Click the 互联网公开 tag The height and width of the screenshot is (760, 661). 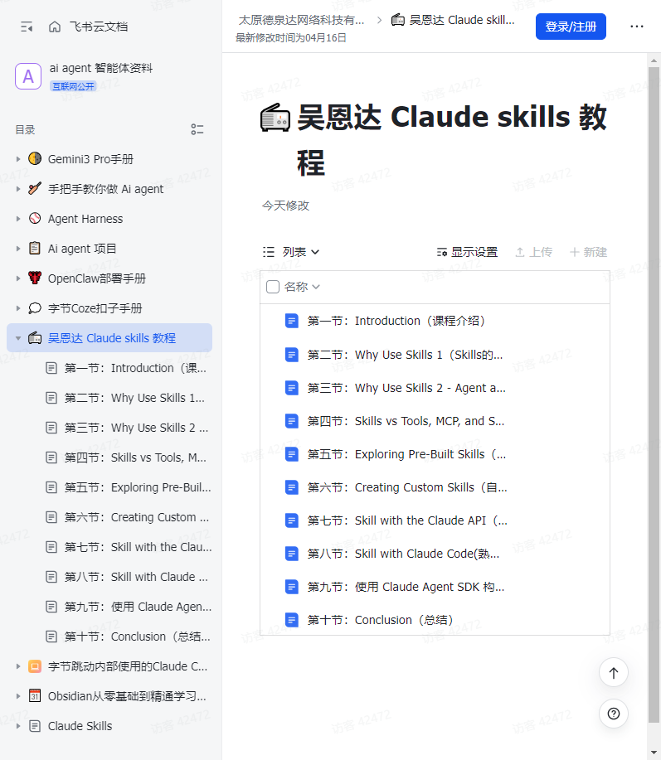[73, 86]
